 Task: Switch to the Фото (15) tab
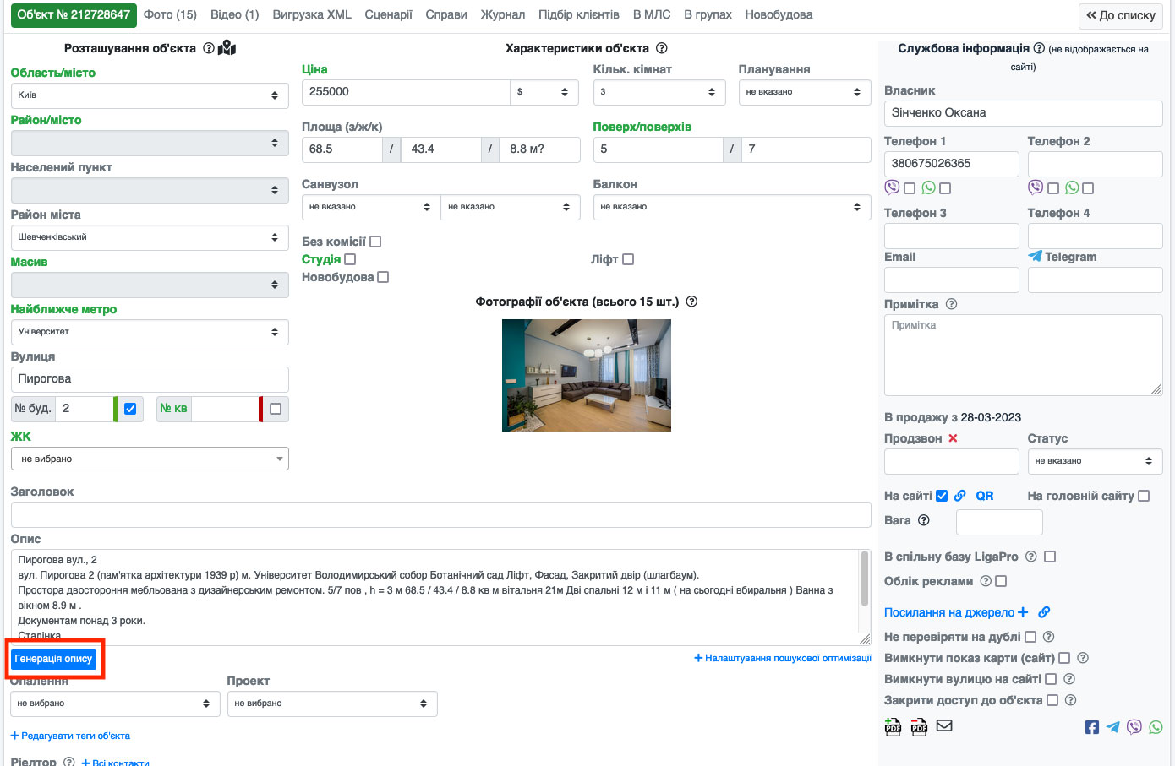point(170,14)
